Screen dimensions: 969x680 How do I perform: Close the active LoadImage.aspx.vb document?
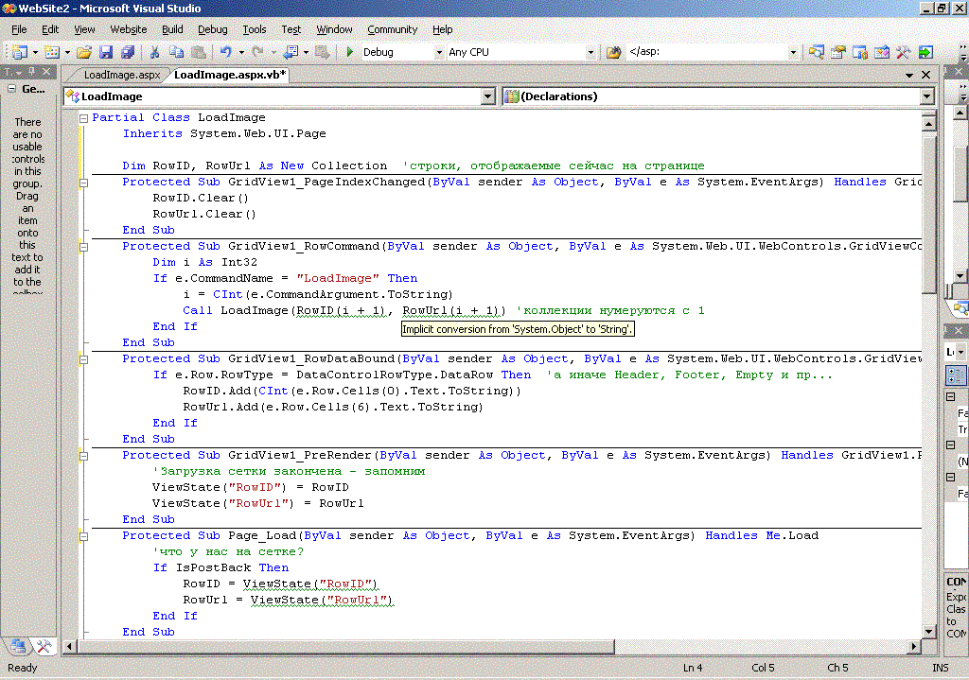click(x=927, y=75)
